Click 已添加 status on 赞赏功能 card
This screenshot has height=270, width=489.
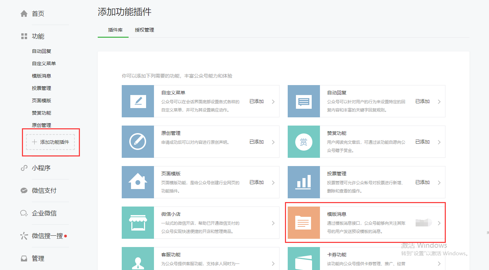(422, 142)
